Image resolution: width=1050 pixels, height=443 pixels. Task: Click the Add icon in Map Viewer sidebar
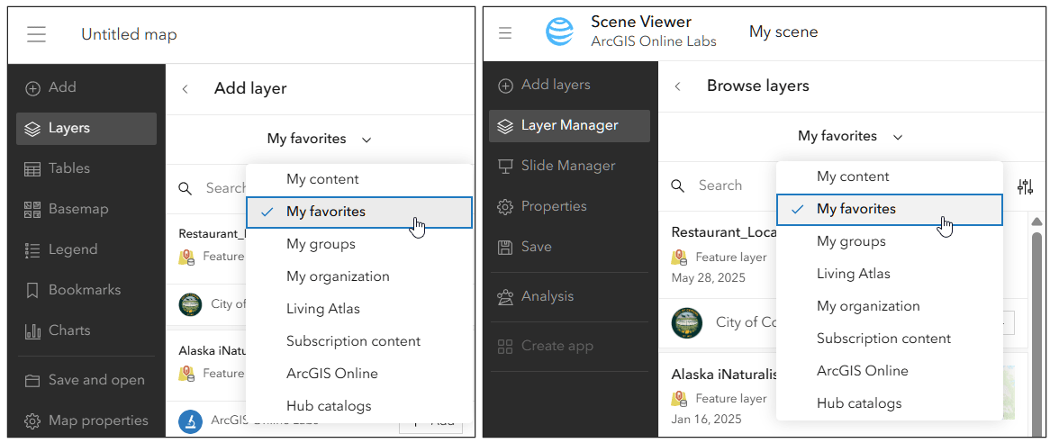click(33, 87)
